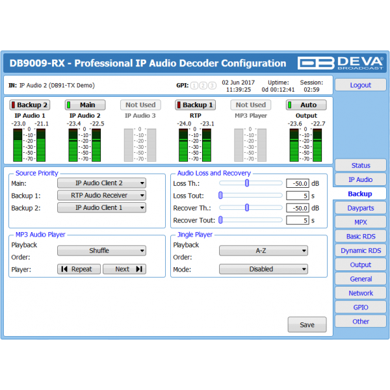Click the 'Audio Loss and Recovery' group title

pyautogui.click(x=214, y=173)
